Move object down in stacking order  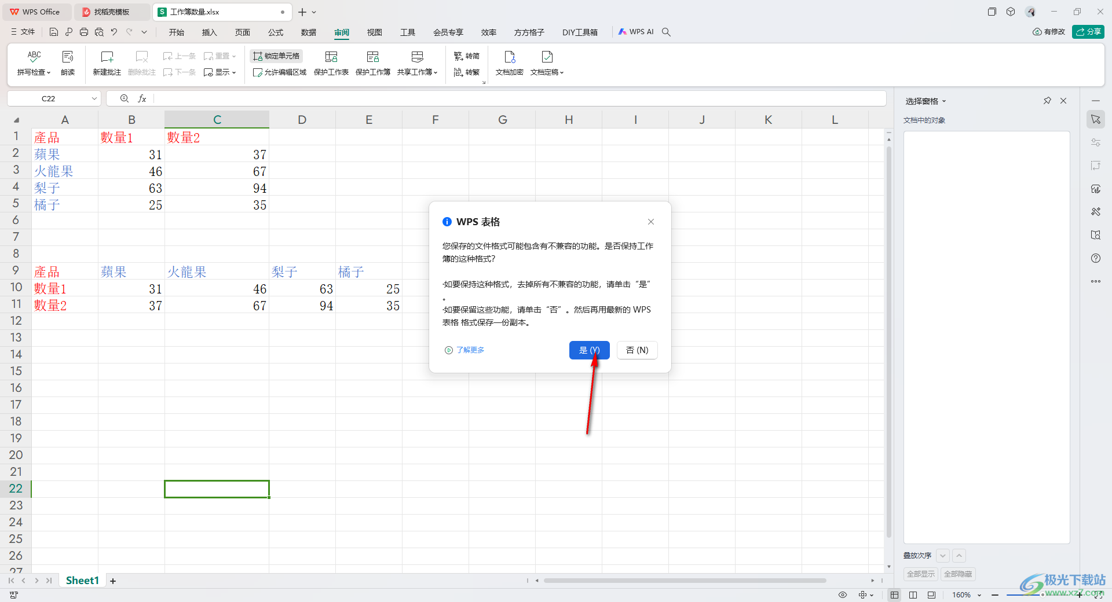[943, 556]
